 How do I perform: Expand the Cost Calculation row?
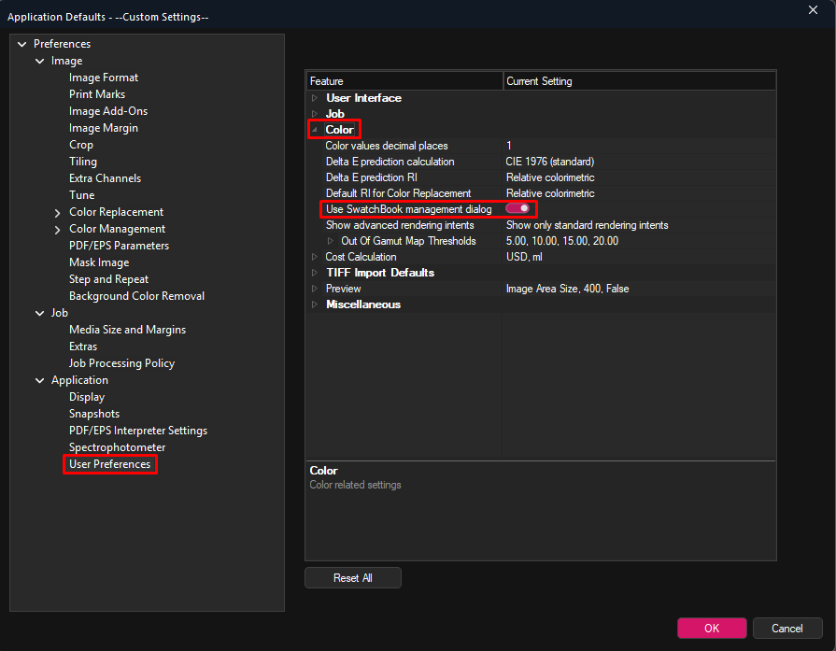315,257
